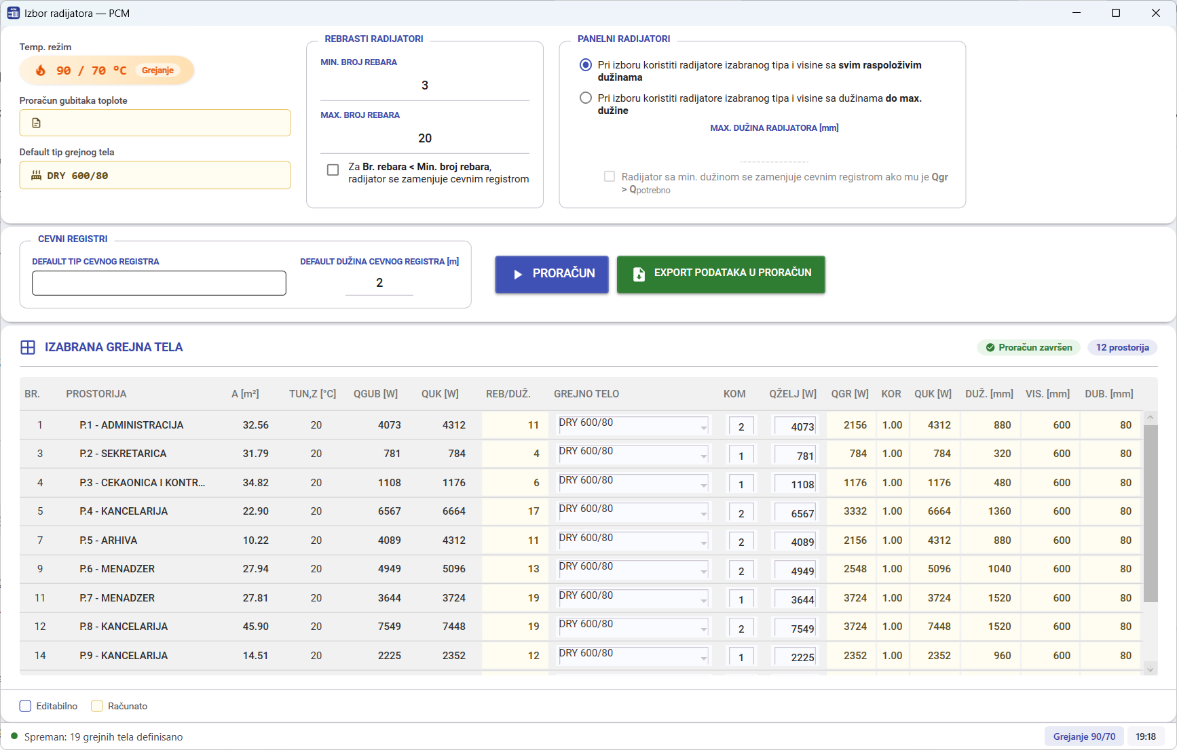Click EXPORT PODATAKA U PRORAČUN button
This screenshot has height=750, width=1177.
[721, 274]
